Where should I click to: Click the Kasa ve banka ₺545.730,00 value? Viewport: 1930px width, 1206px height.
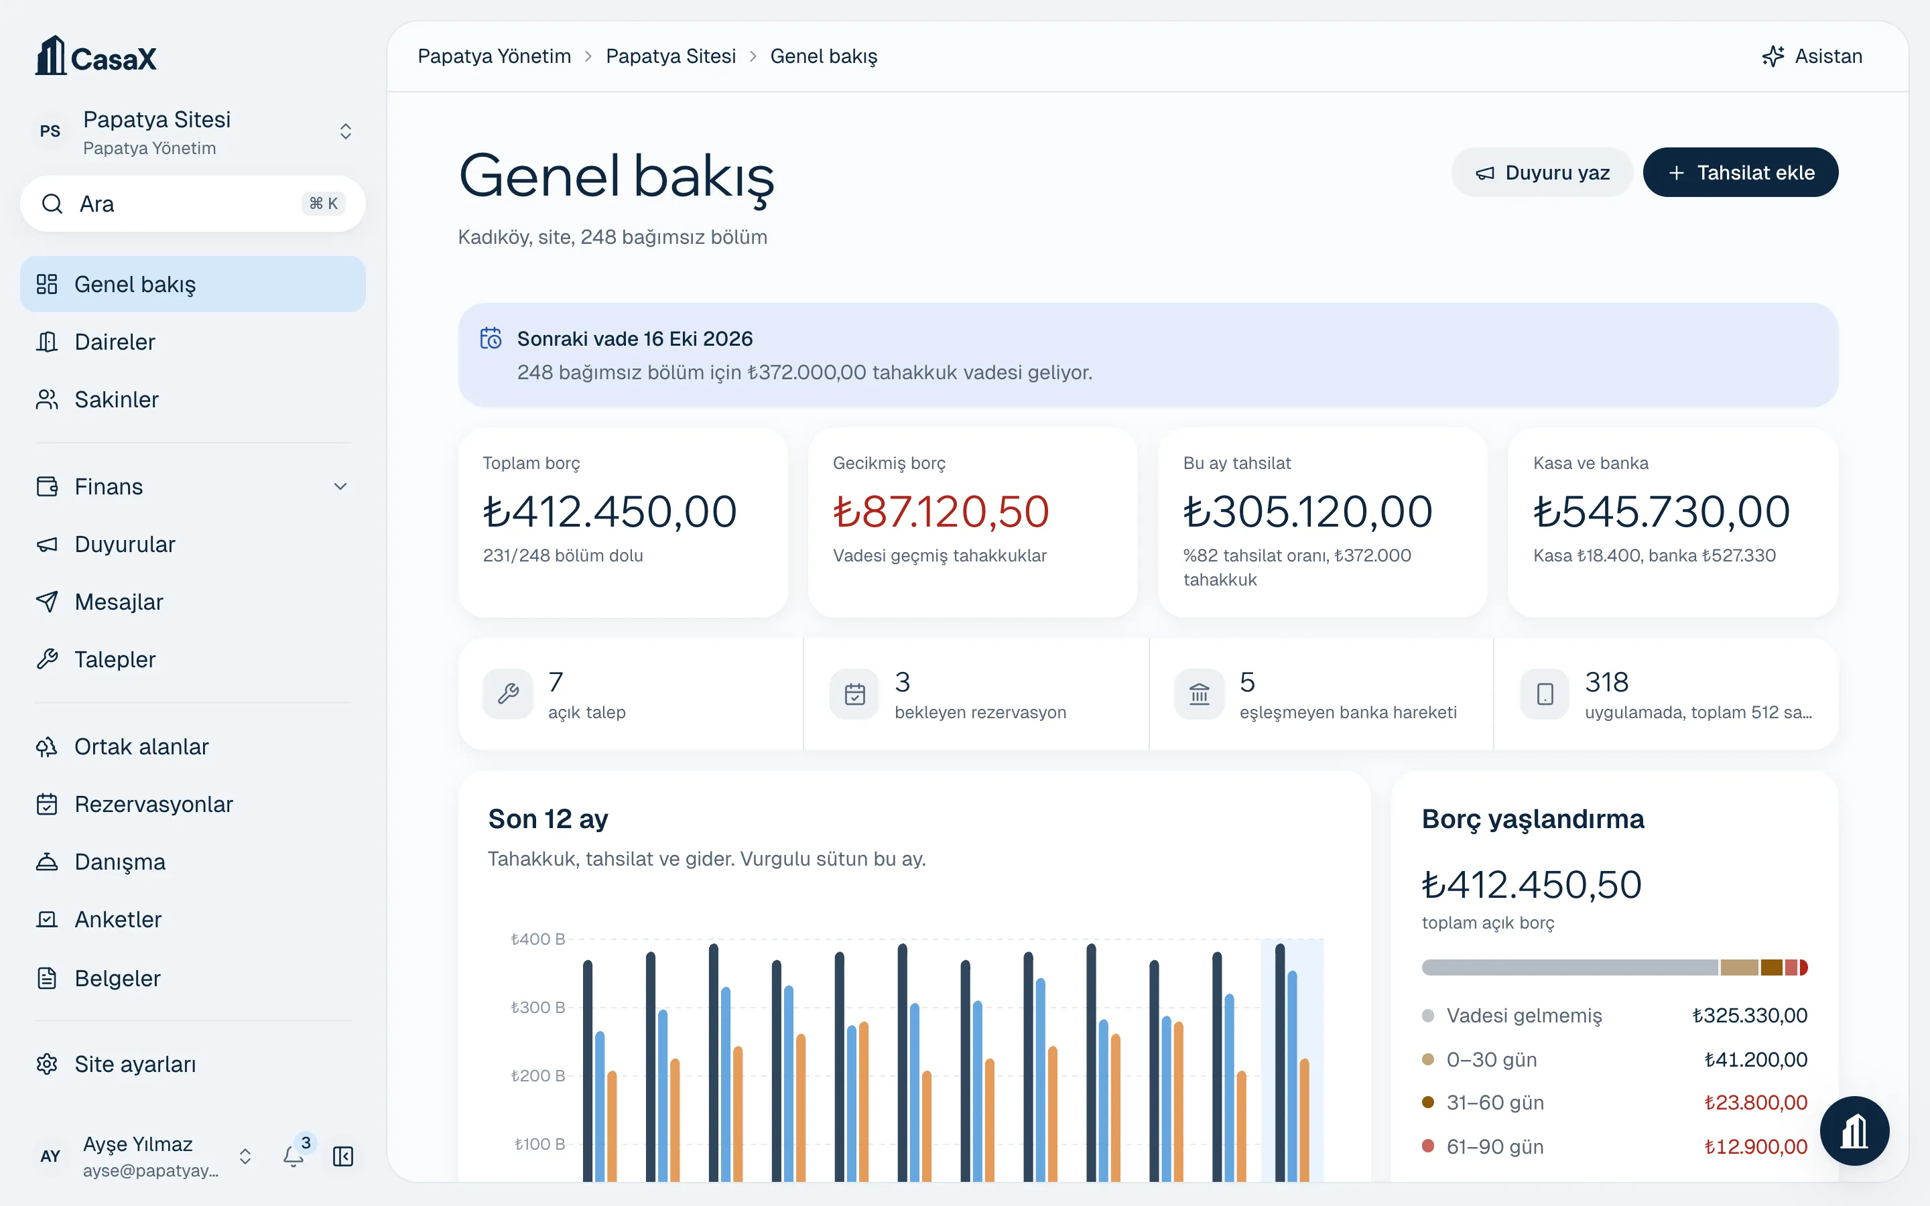point(1662,511)
